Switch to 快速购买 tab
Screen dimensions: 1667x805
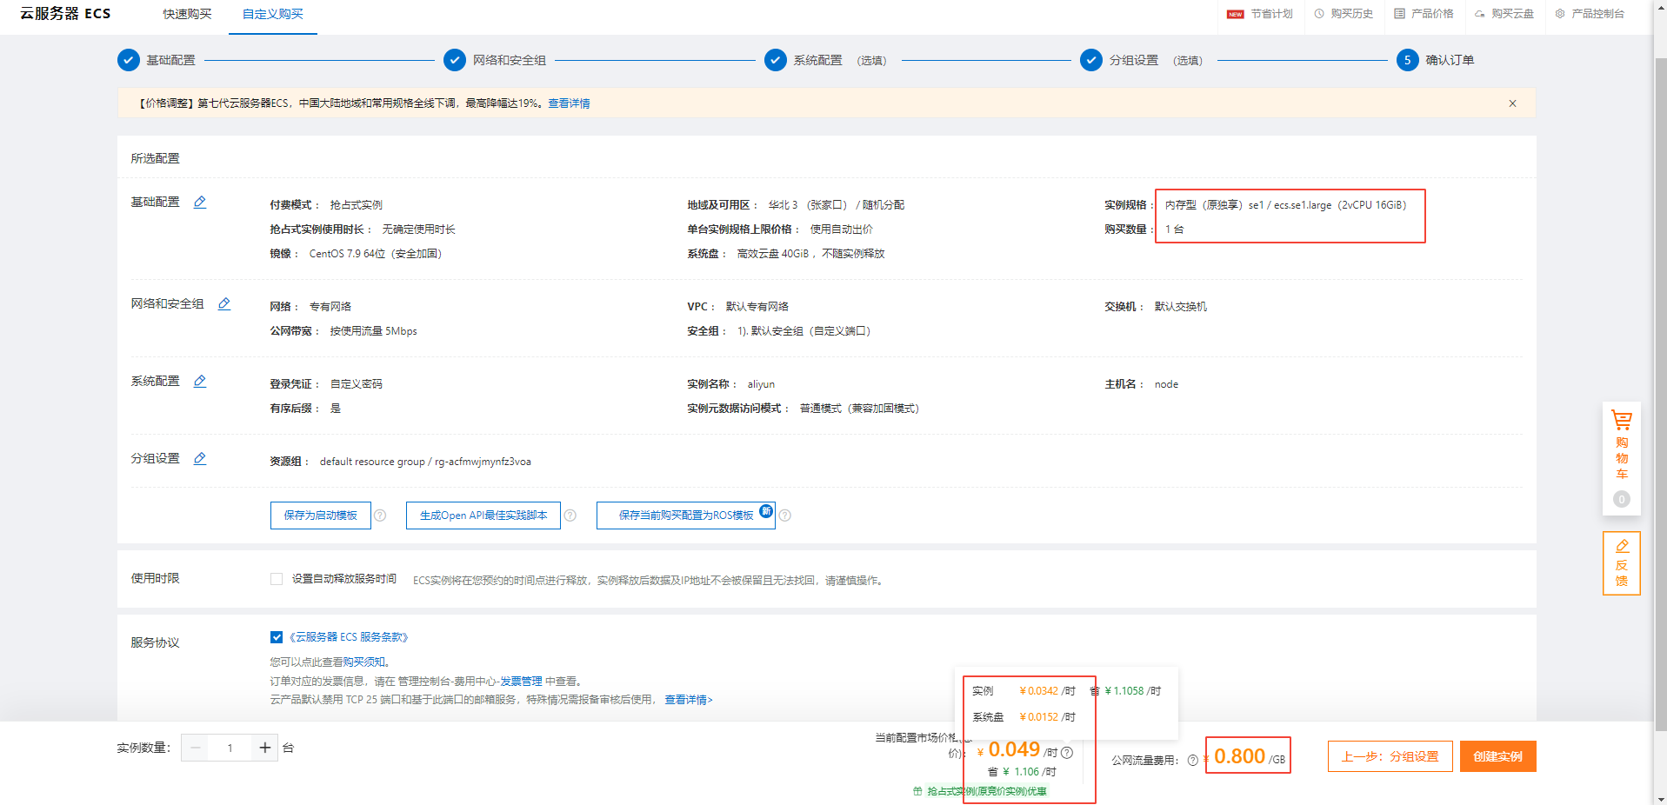[x=187, y=14]
